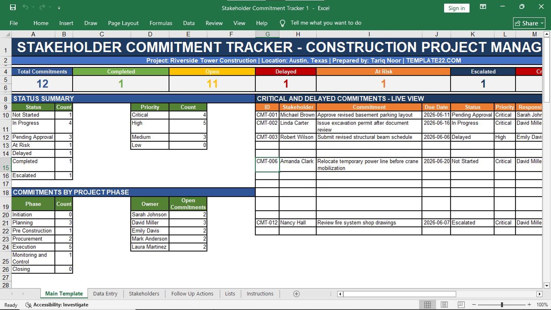Click the zoom slider handle

click(x=502, y=304)
